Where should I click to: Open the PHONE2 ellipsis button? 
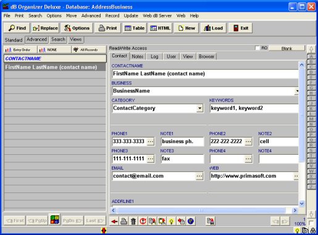[x=248, y=141]
